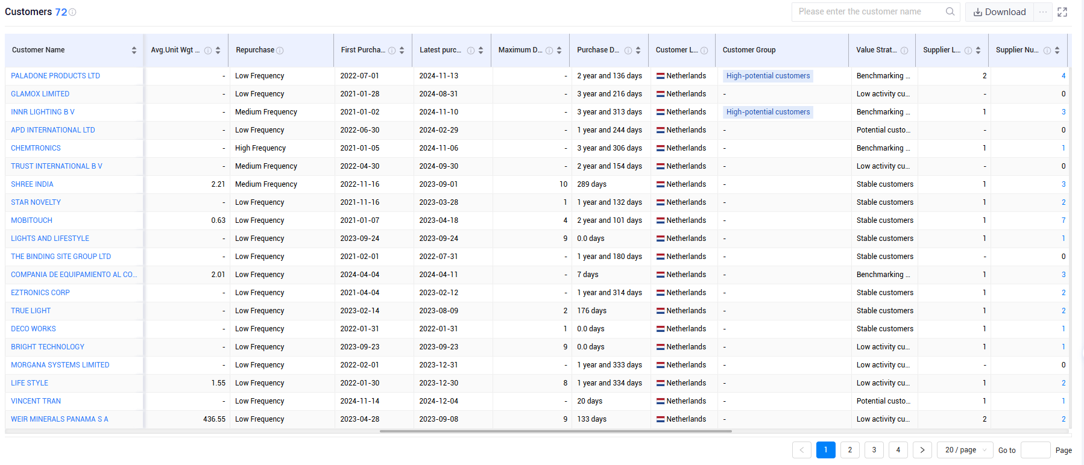Image resolution: width=1084 pixels, height=465 pixels.
Task: Select page 3 in pagination
Action: pos(874,450)
